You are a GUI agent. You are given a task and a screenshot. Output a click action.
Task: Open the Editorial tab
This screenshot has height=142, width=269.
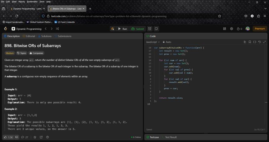(x=29, y=36)
